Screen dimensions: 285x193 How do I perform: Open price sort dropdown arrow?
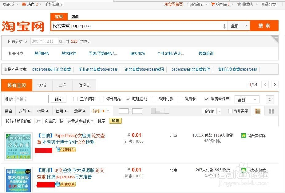108,111
